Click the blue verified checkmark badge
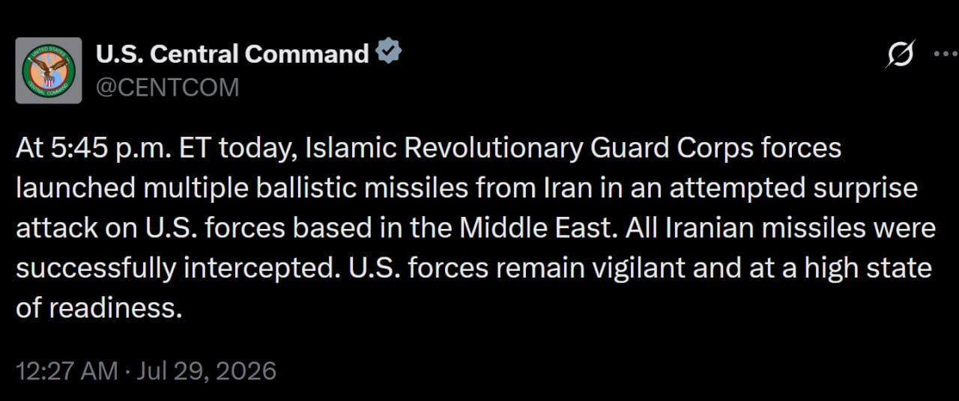Viewport: 959px width, 401px height. click(388, 52)
